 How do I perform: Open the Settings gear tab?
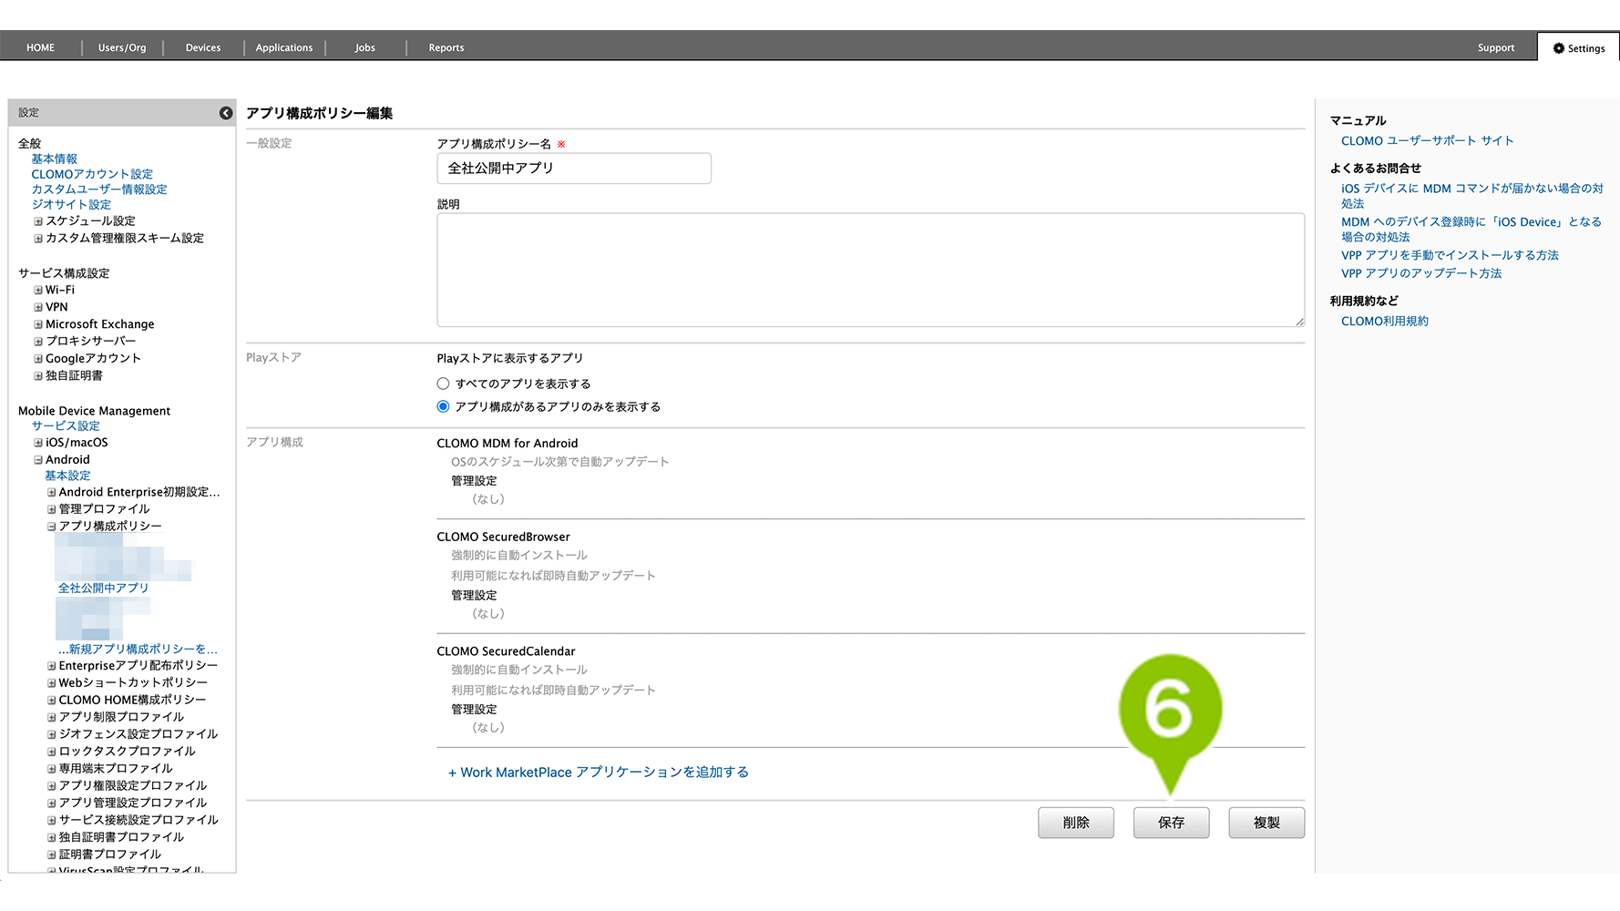(1579, 48)
